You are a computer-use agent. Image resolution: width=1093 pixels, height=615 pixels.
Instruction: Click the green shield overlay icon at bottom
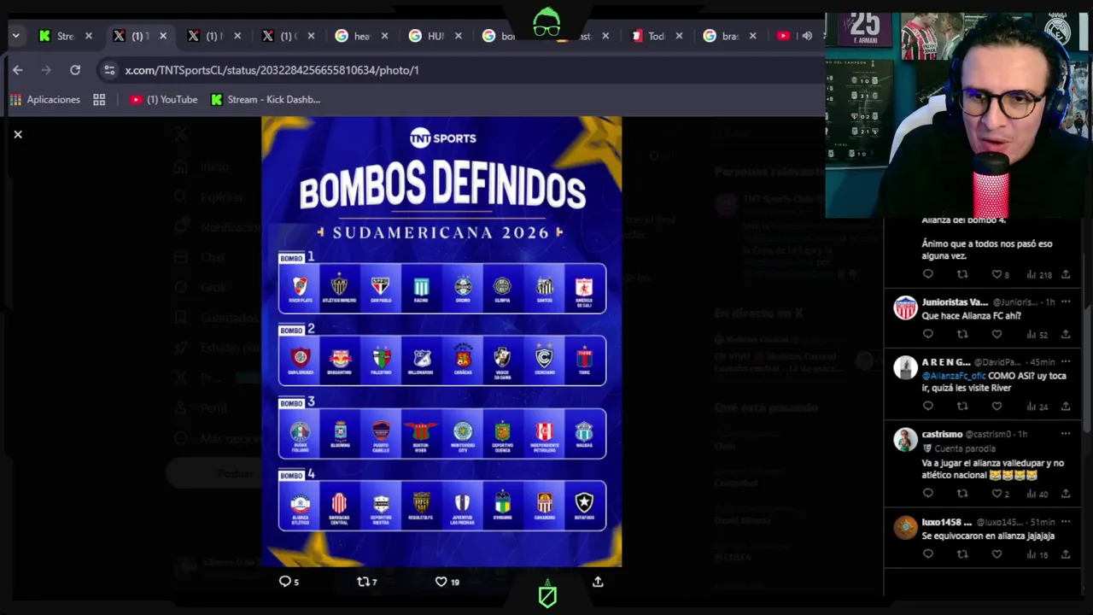[547, 595]
